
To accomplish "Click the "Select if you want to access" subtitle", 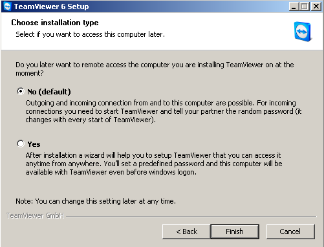I will pos(90,34).
